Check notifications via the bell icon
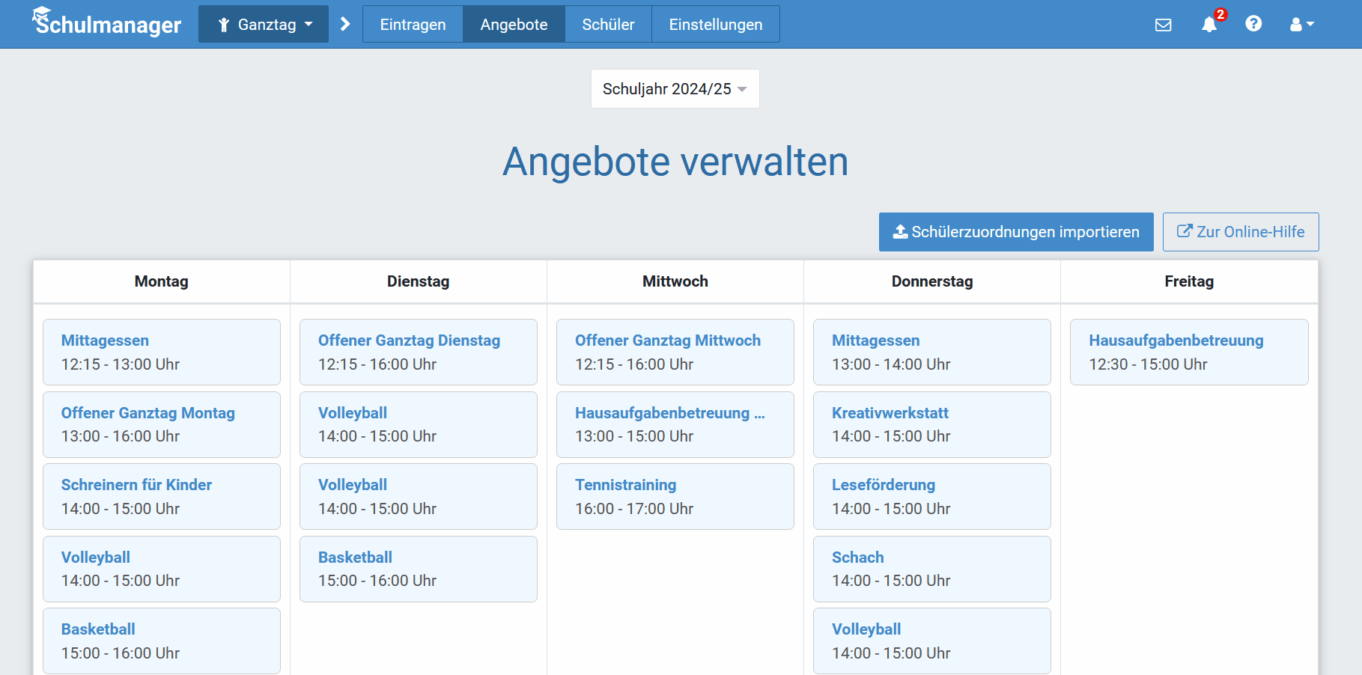Viewport: 1362px width, 675px height. click(1209, 24)
